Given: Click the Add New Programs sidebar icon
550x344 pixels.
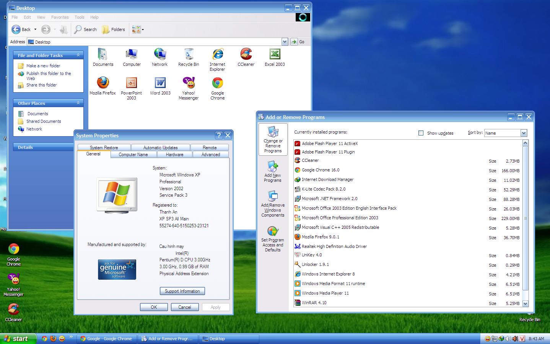Looking at the screenshot, I should [x=273, y=171].
